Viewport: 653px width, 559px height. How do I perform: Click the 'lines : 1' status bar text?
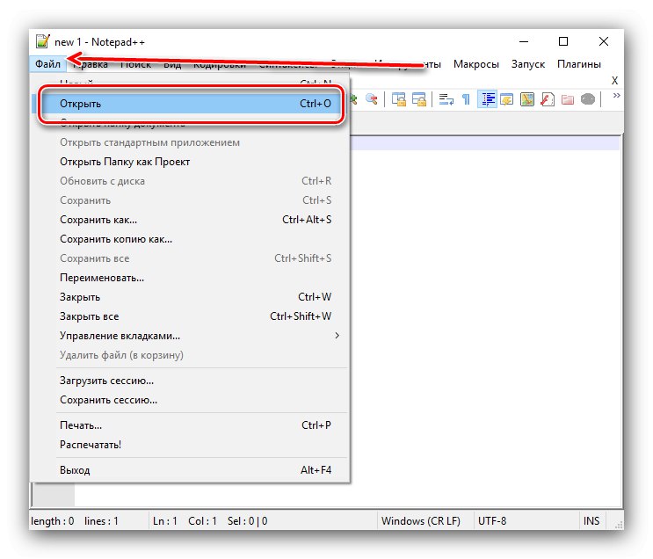click(101, 521)
